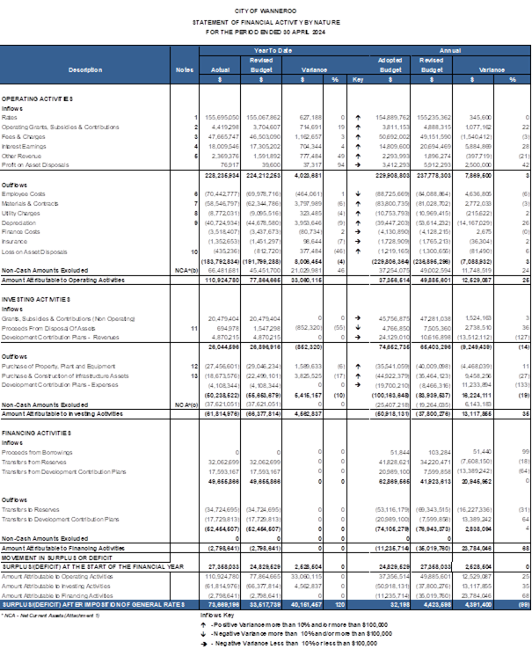Click the Key arrow for Materials & Contracts row
The image size is (532, 649).
358,202
